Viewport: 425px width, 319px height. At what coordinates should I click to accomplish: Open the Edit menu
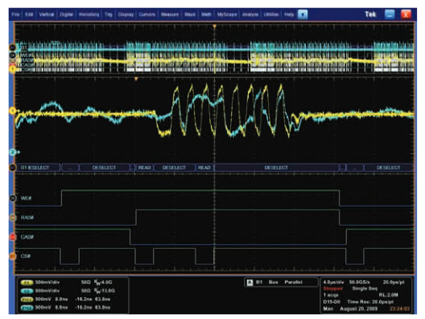(29, 14)
